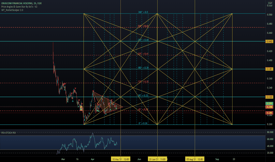
Task: Click the 90° = 0.32 Gann level label
Action: 143,95
